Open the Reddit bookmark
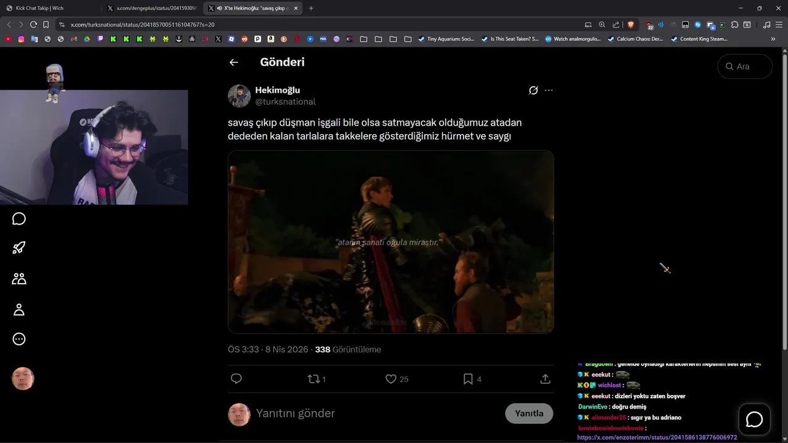 coord(244,39)
